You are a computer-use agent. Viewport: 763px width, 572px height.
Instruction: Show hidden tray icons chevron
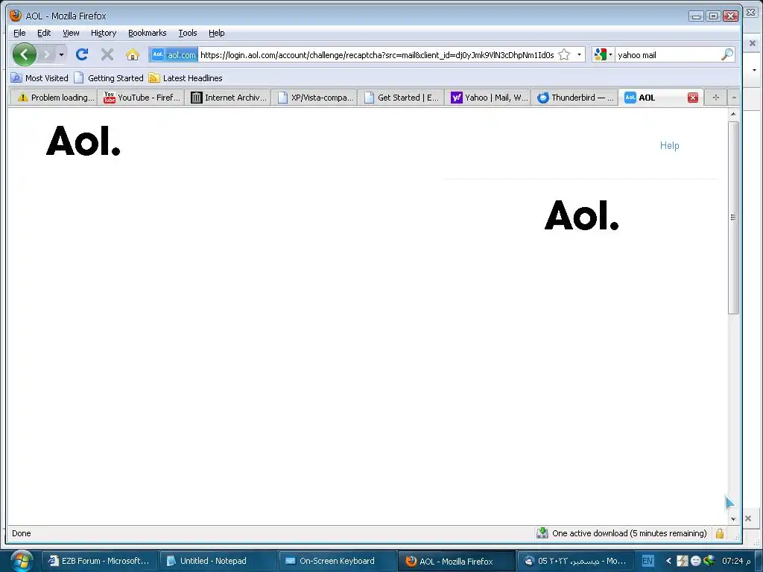click(x=668, y=561)
